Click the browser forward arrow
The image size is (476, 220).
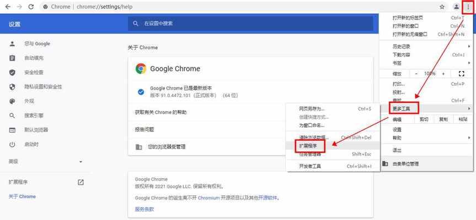(19, 7)
